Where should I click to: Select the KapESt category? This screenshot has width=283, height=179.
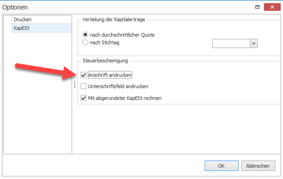coord(42,28)
